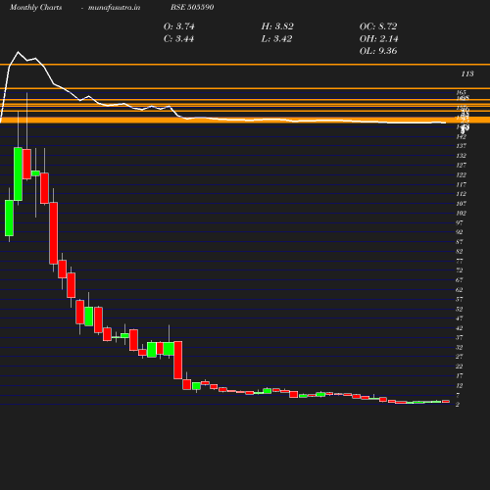490x490 pixels.
Task: Click the 102 price axis label
Action: point(462,213)
